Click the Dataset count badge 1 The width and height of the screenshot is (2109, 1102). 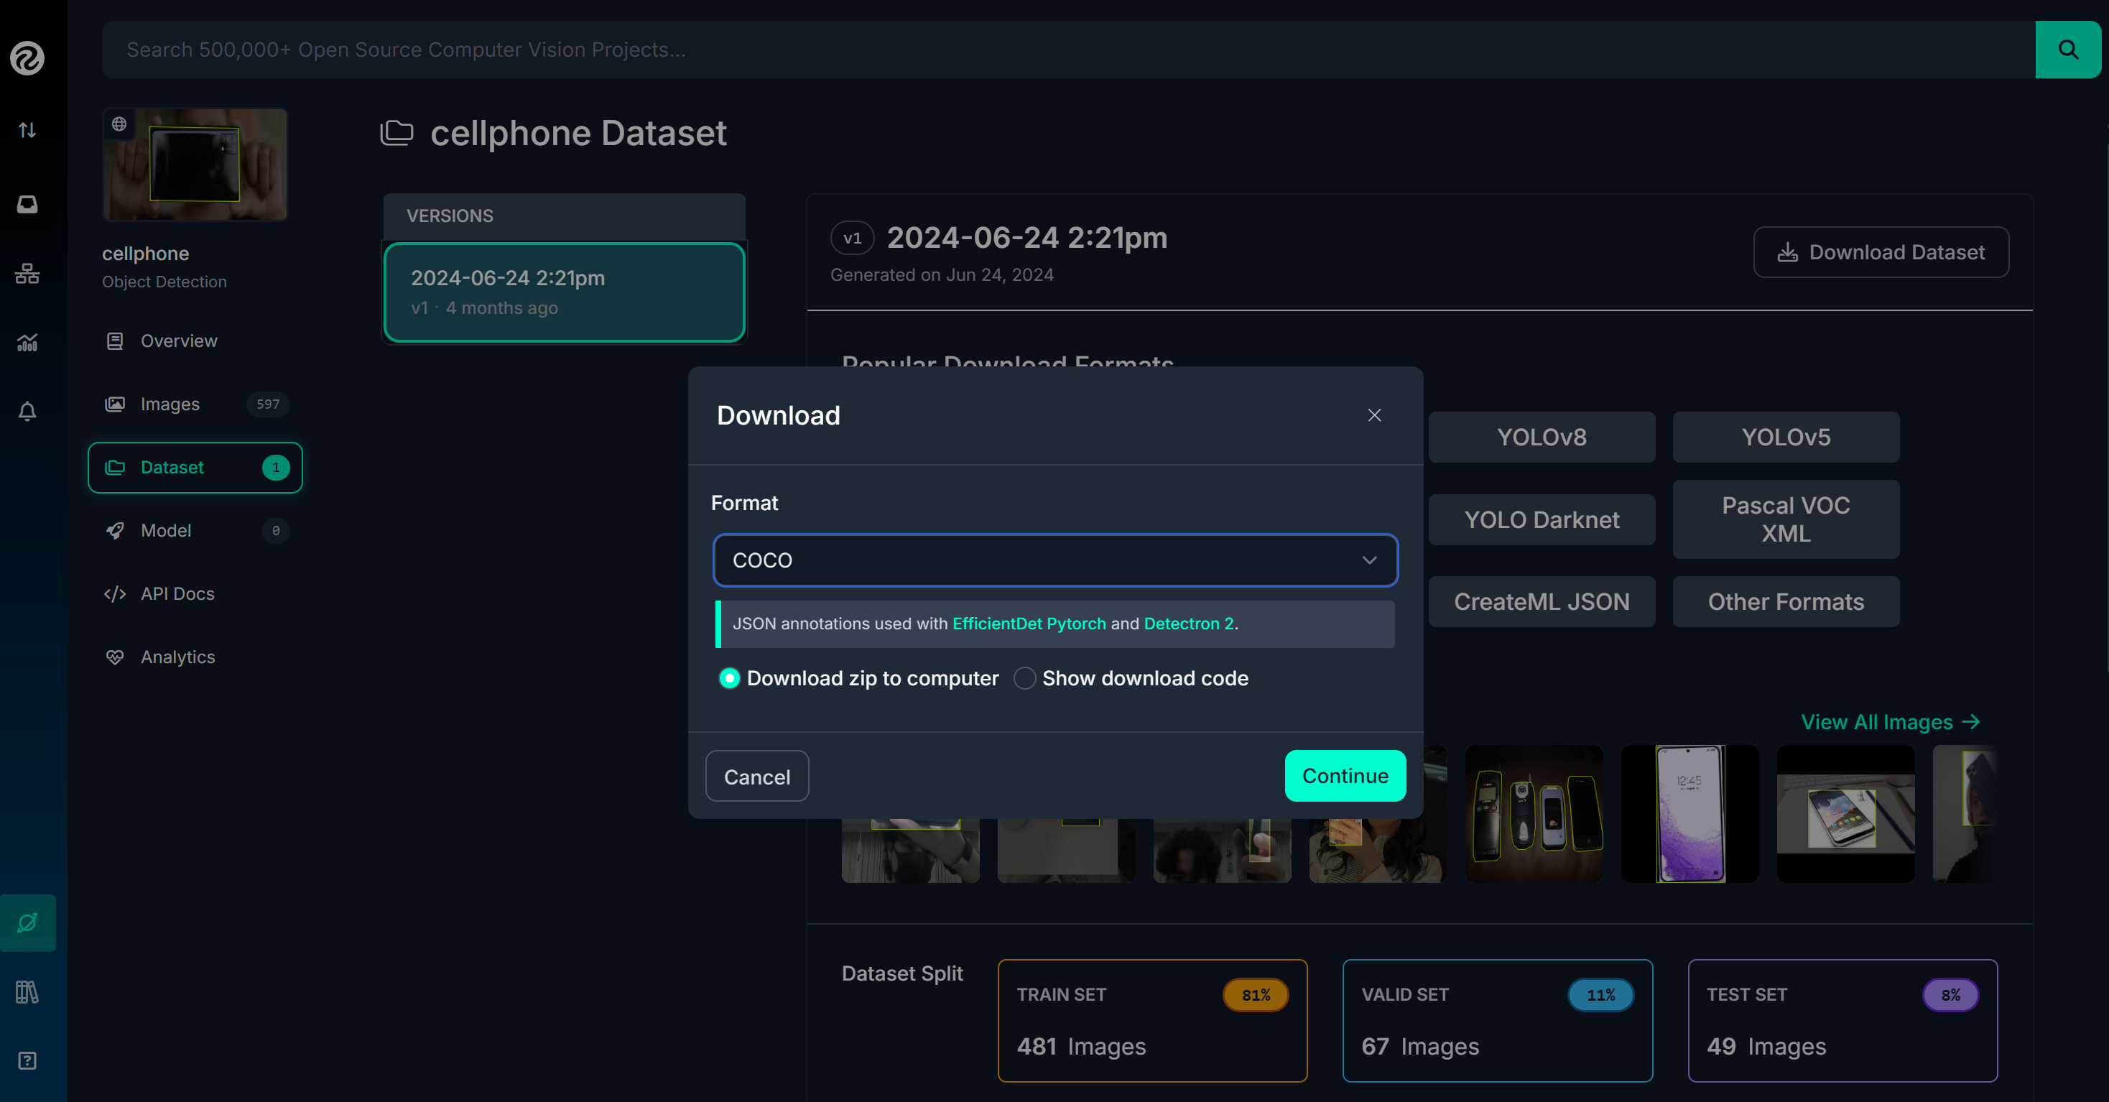click(276, 468)
